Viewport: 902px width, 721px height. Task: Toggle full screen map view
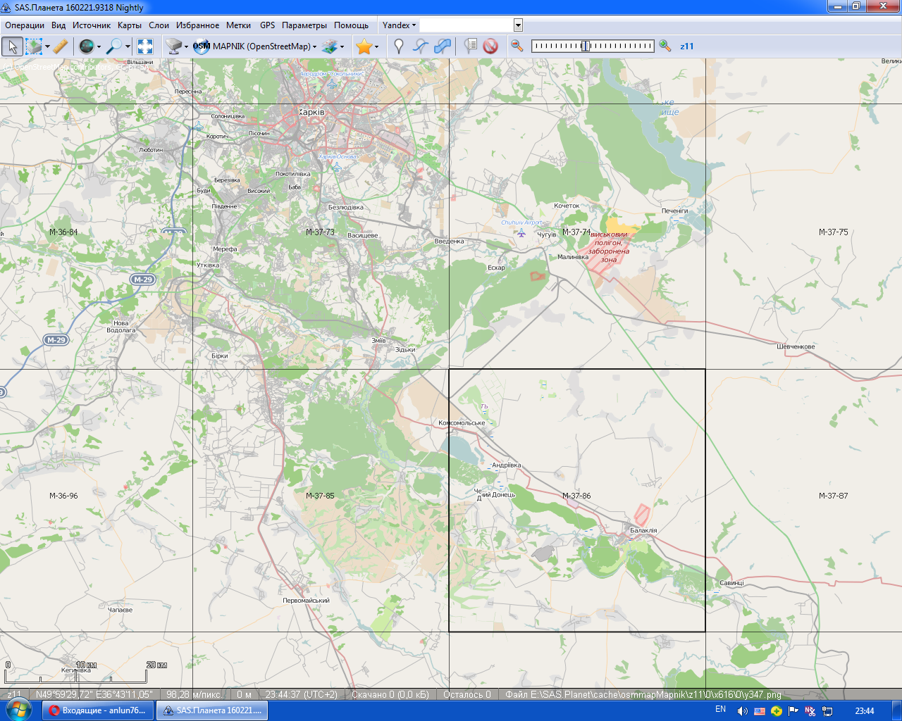145,46
